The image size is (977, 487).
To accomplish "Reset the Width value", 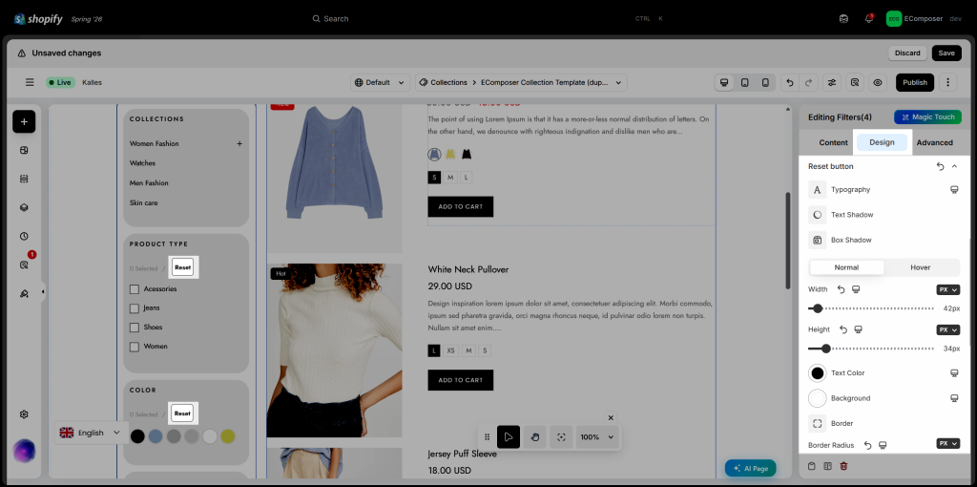I will (842, 289).
